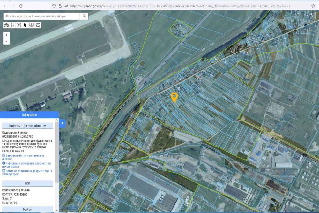
Task: Reload the browser page
Action: (21, 6)
